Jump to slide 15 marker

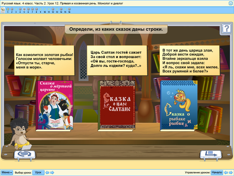65,9
